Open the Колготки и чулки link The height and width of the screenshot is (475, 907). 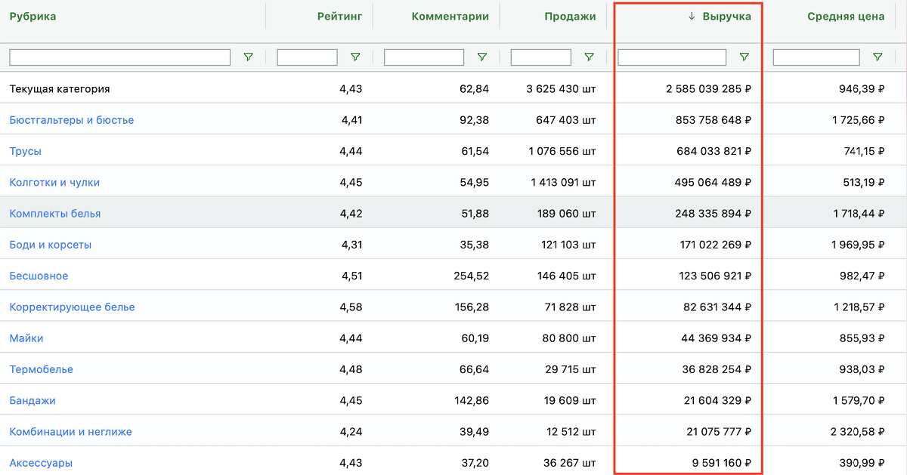click(54, 183)
